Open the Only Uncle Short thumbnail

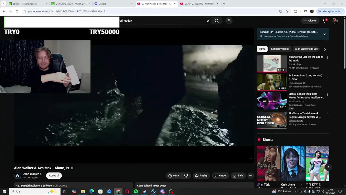pyautogui.click(x=293, y=163)
